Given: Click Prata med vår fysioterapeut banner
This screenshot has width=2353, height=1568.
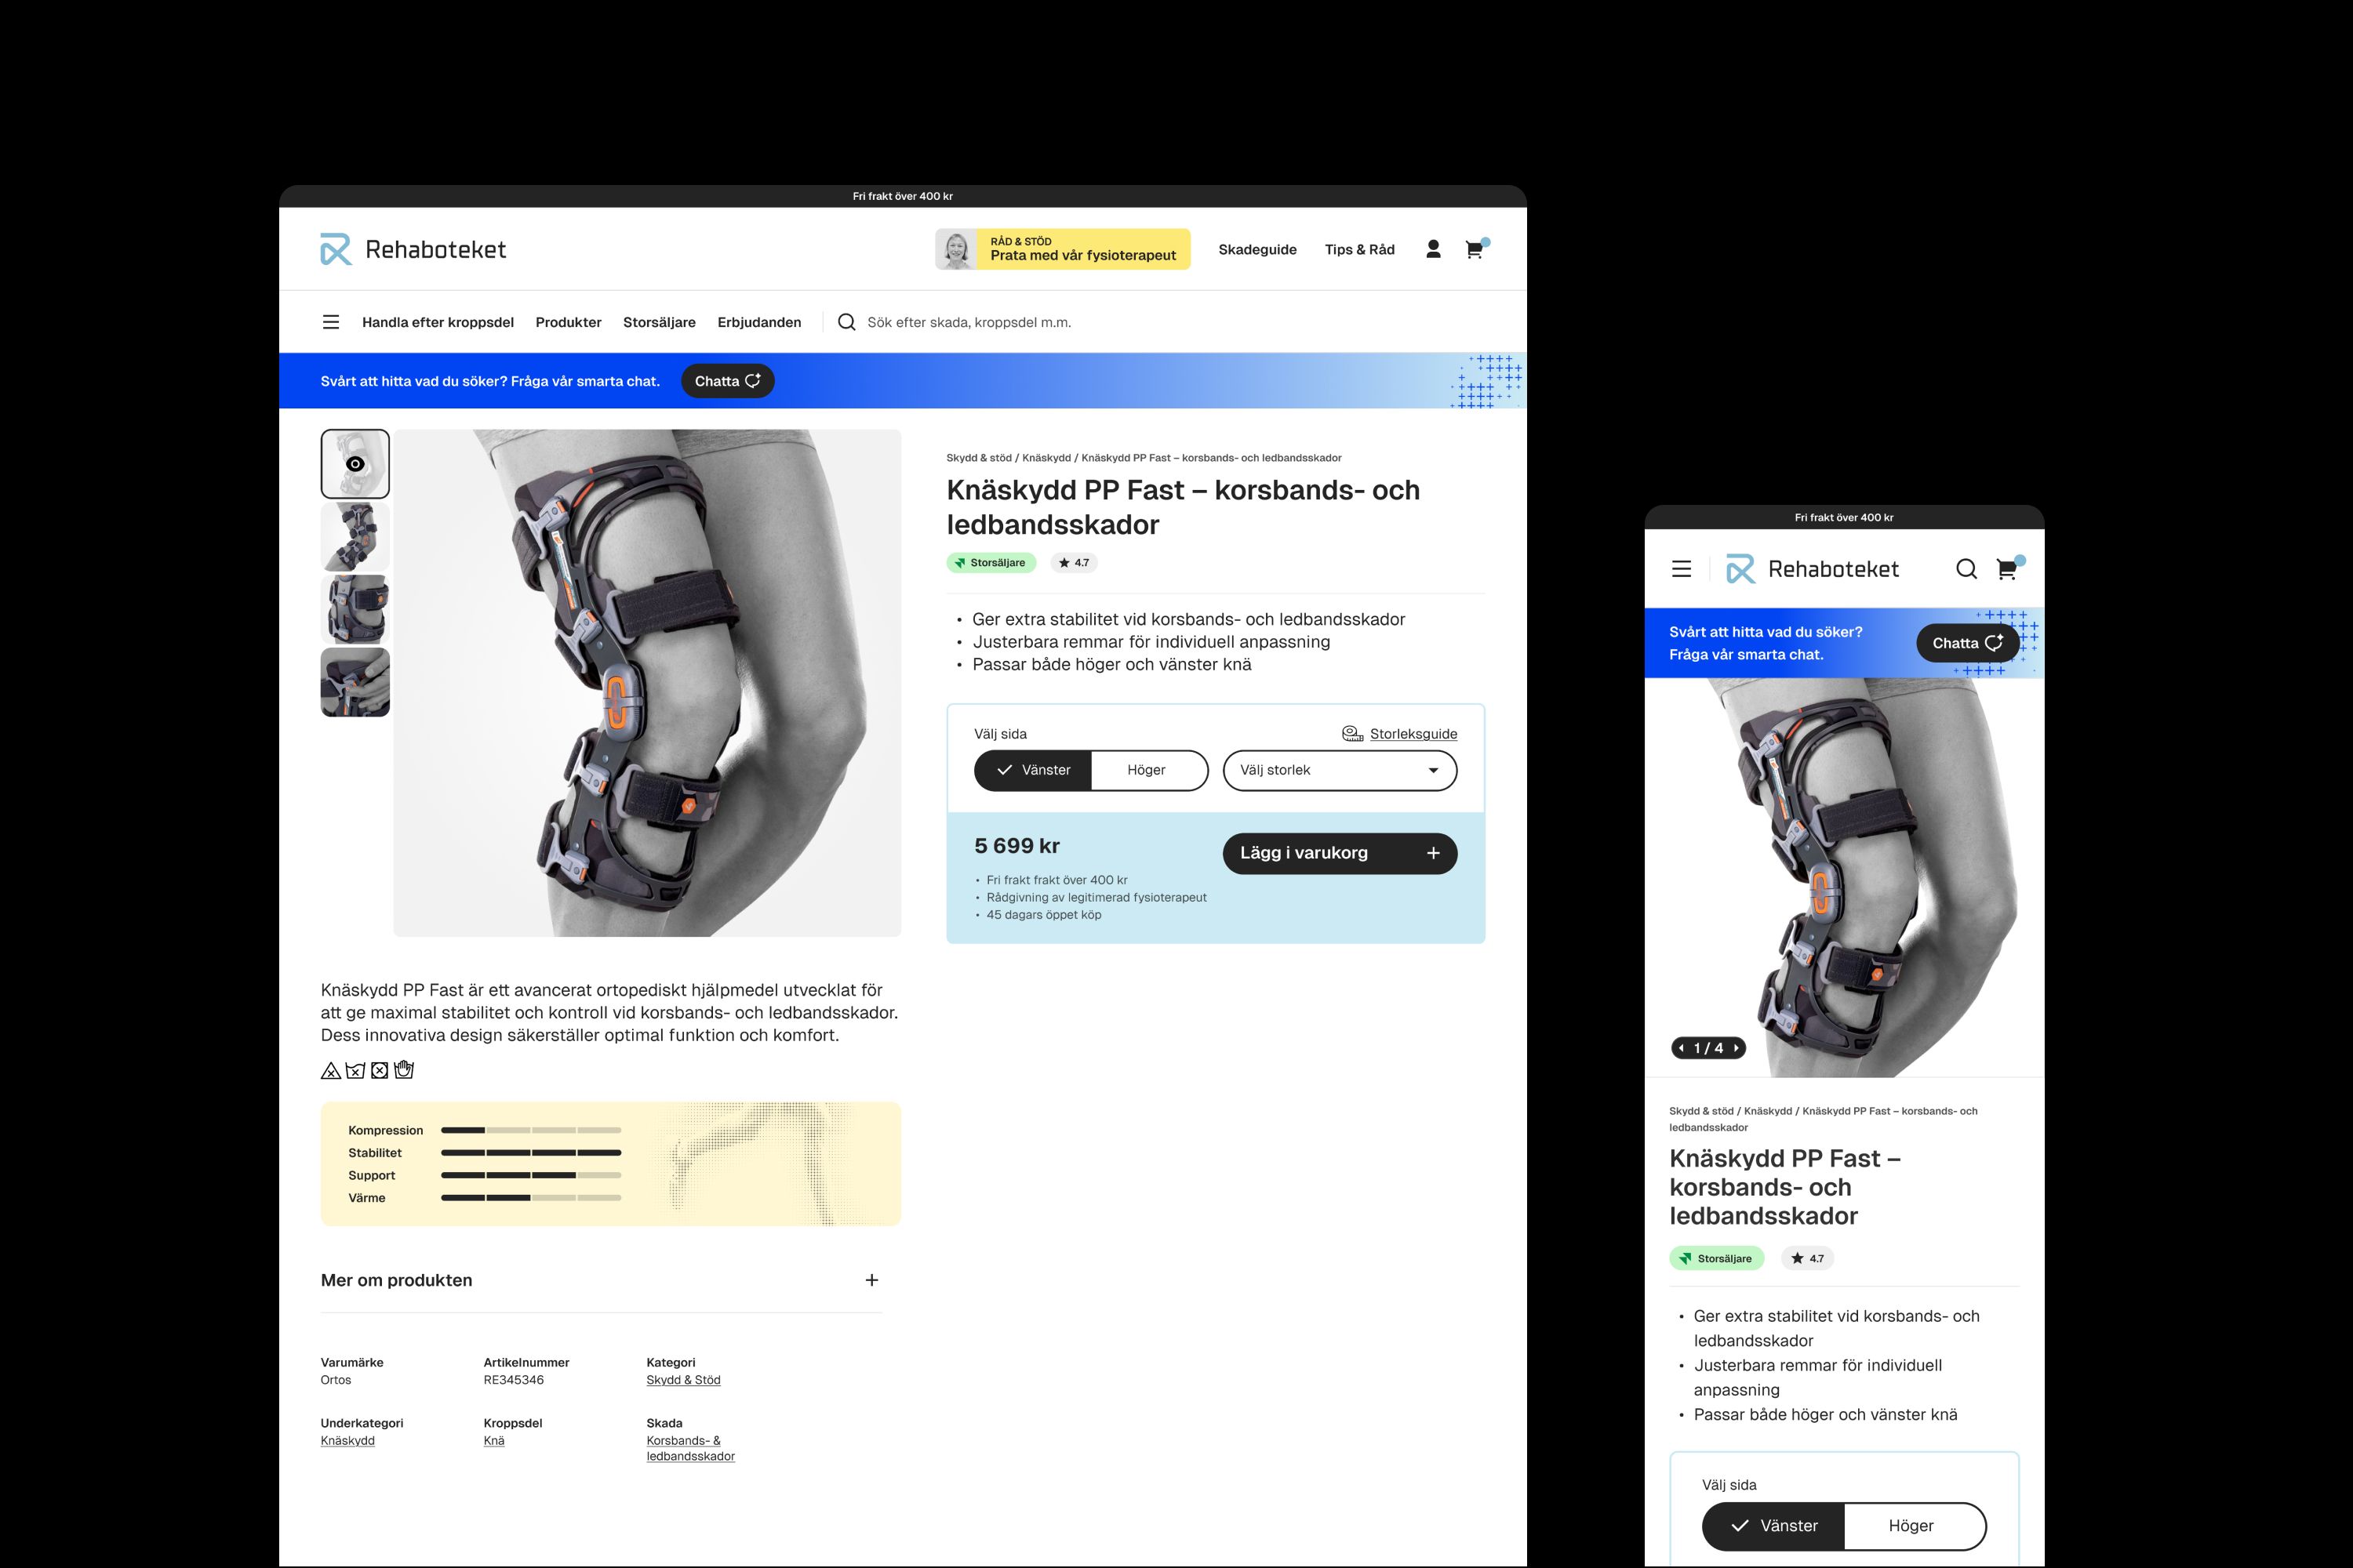Looking at the screenshot, I should tap(1063, 249).
